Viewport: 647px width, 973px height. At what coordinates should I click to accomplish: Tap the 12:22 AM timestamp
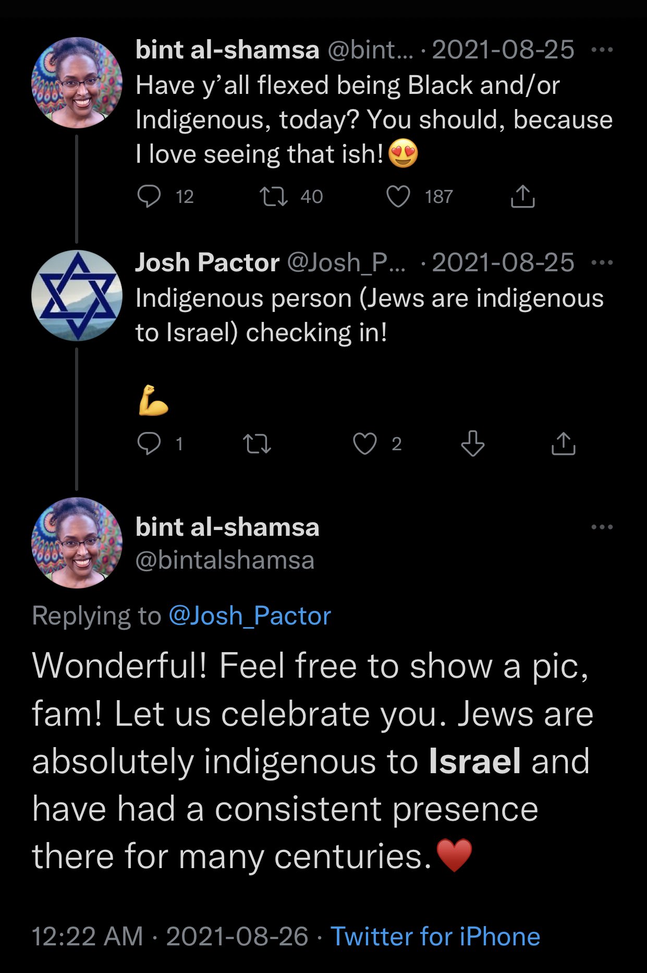[x=87, y=936]
